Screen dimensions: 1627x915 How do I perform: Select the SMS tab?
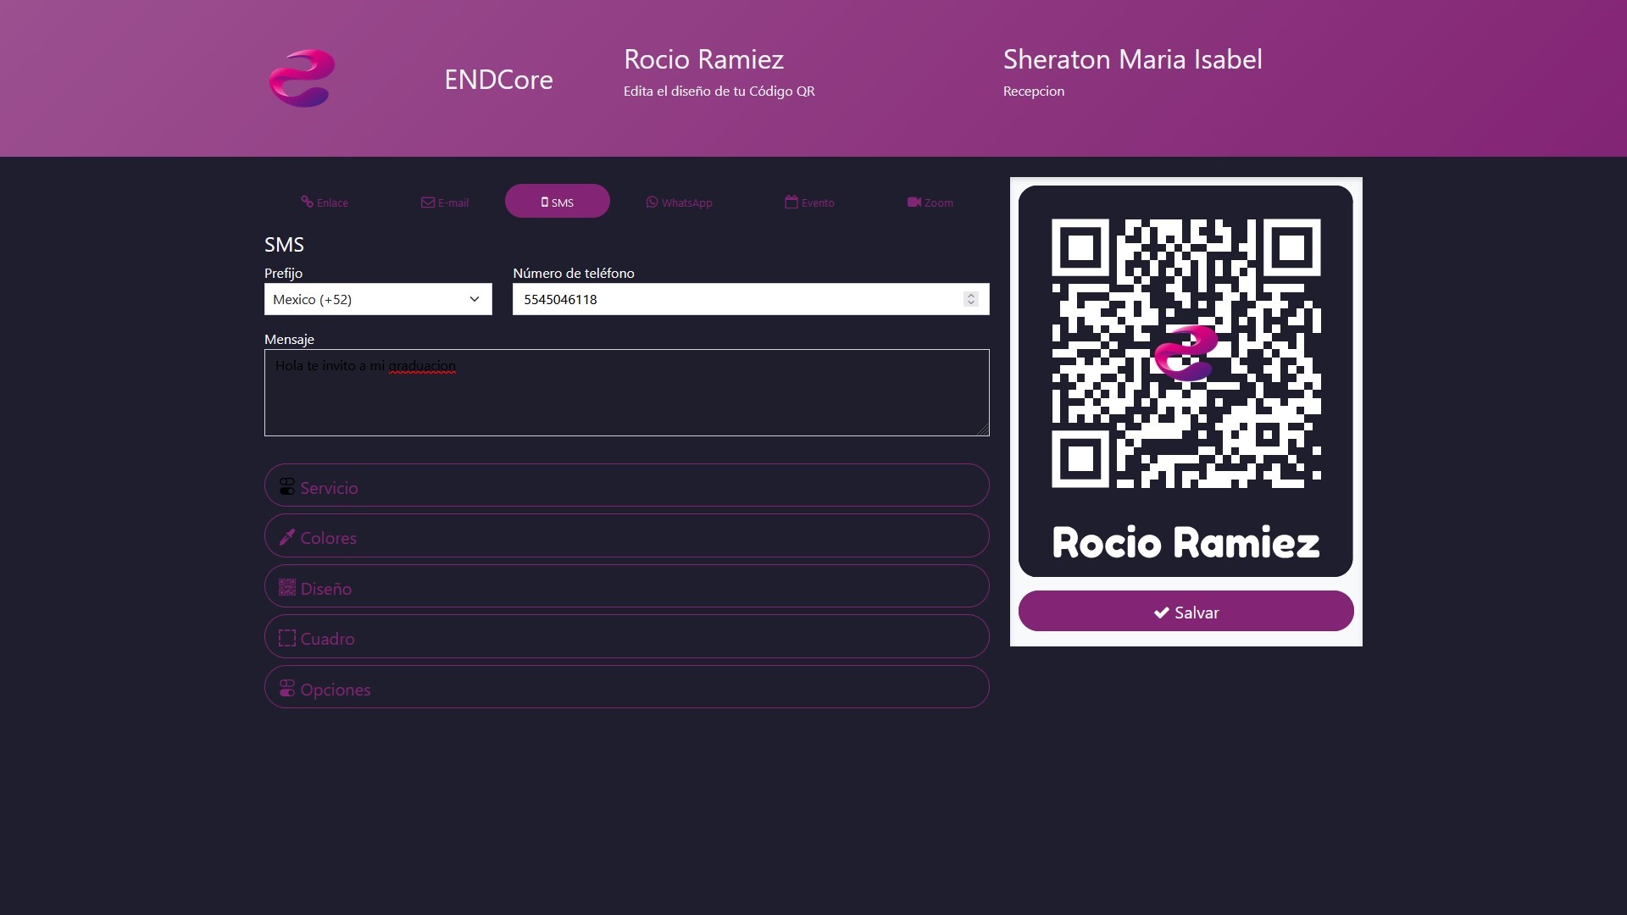(558, 202)
